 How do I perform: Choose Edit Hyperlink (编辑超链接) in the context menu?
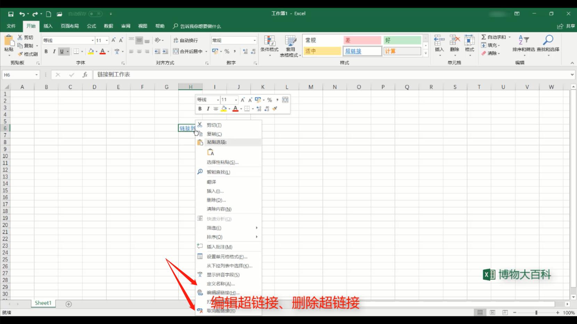point(229,293)
